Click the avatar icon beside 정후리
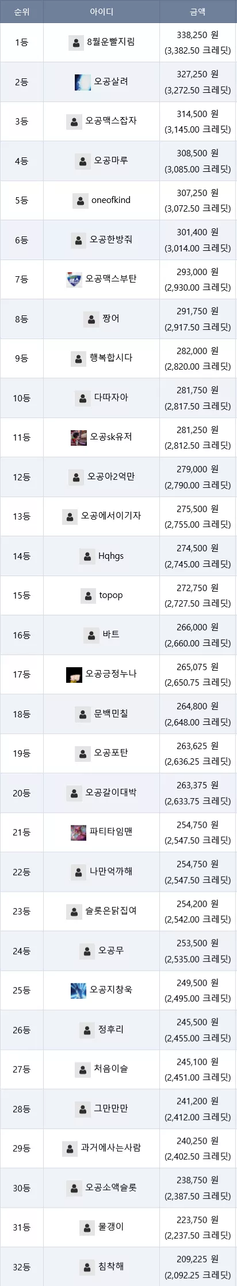 click(x=87, y=1030)
